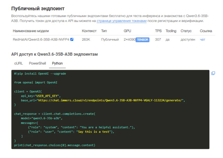Click the "Статус" column header
Image resolution: width=223 pixels, height=158 pixels.
pyautogui.click(x=186, y=31)
